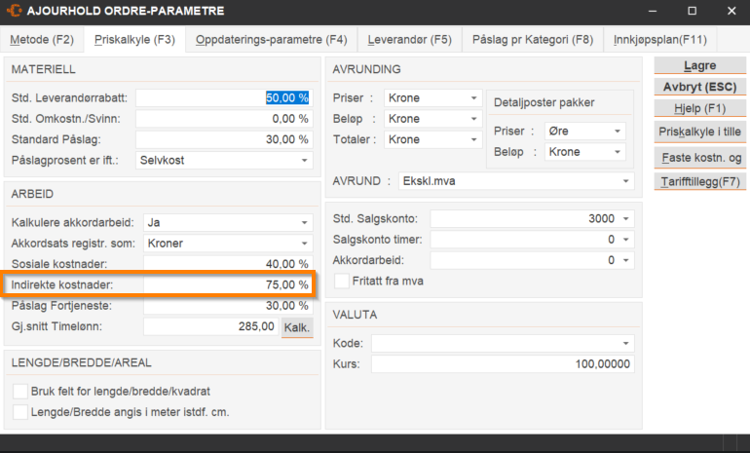Viewport: 750px width, 453px height.
Task: Open the Innkjøpsplan (F11) tab
Action: coord(660,40)
